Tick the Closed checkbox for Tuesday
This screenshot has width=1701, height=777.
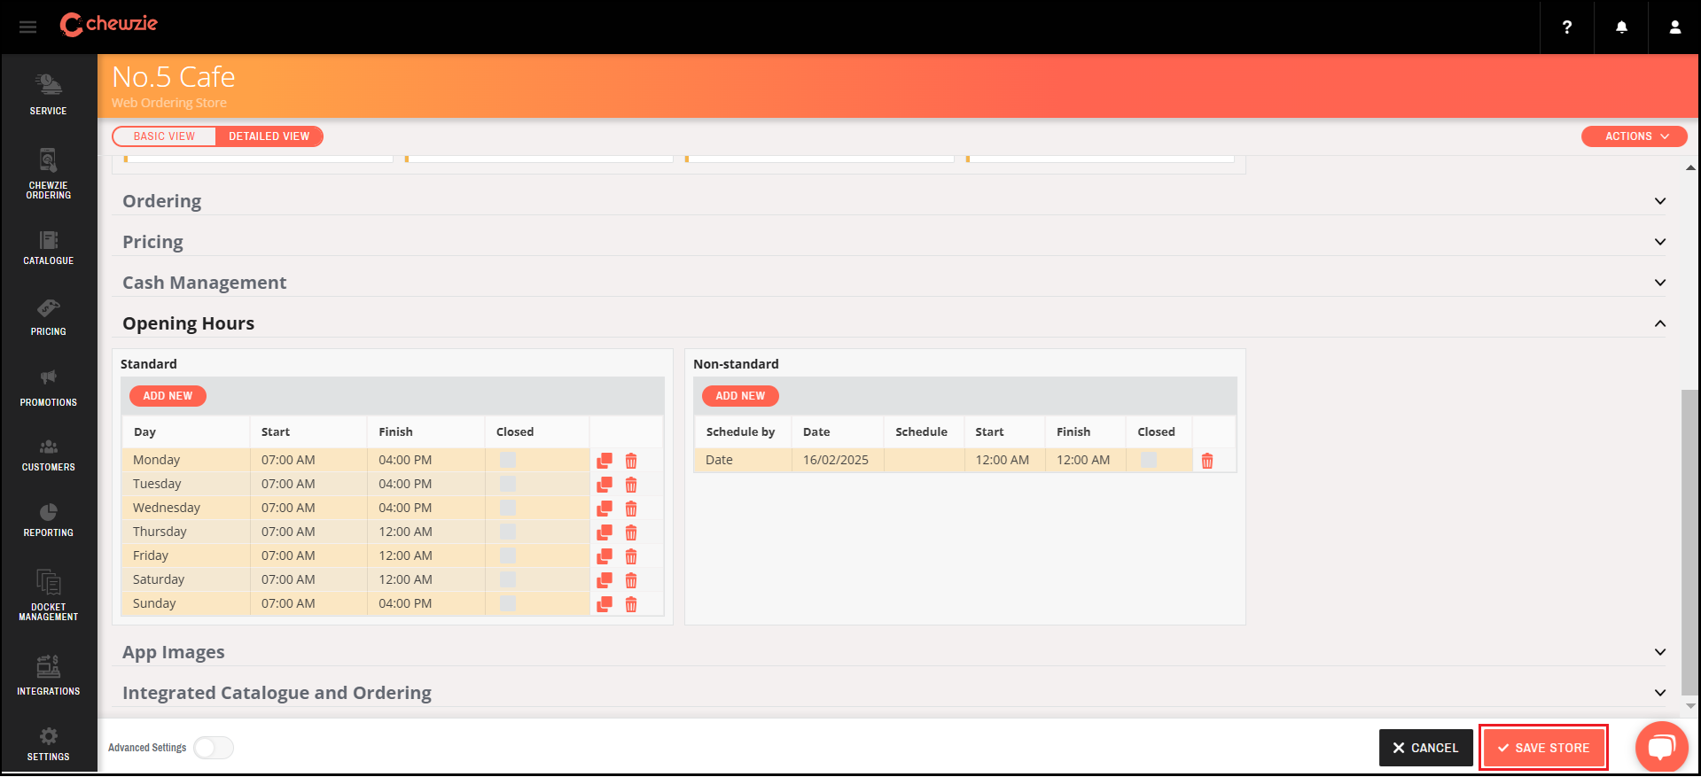pos(508,484)
